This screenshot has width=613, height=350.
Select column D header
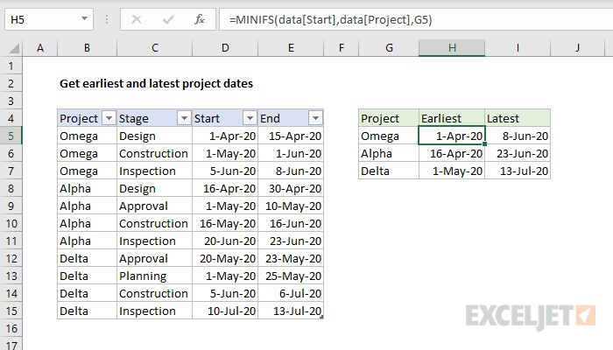[x=225, y=48]
